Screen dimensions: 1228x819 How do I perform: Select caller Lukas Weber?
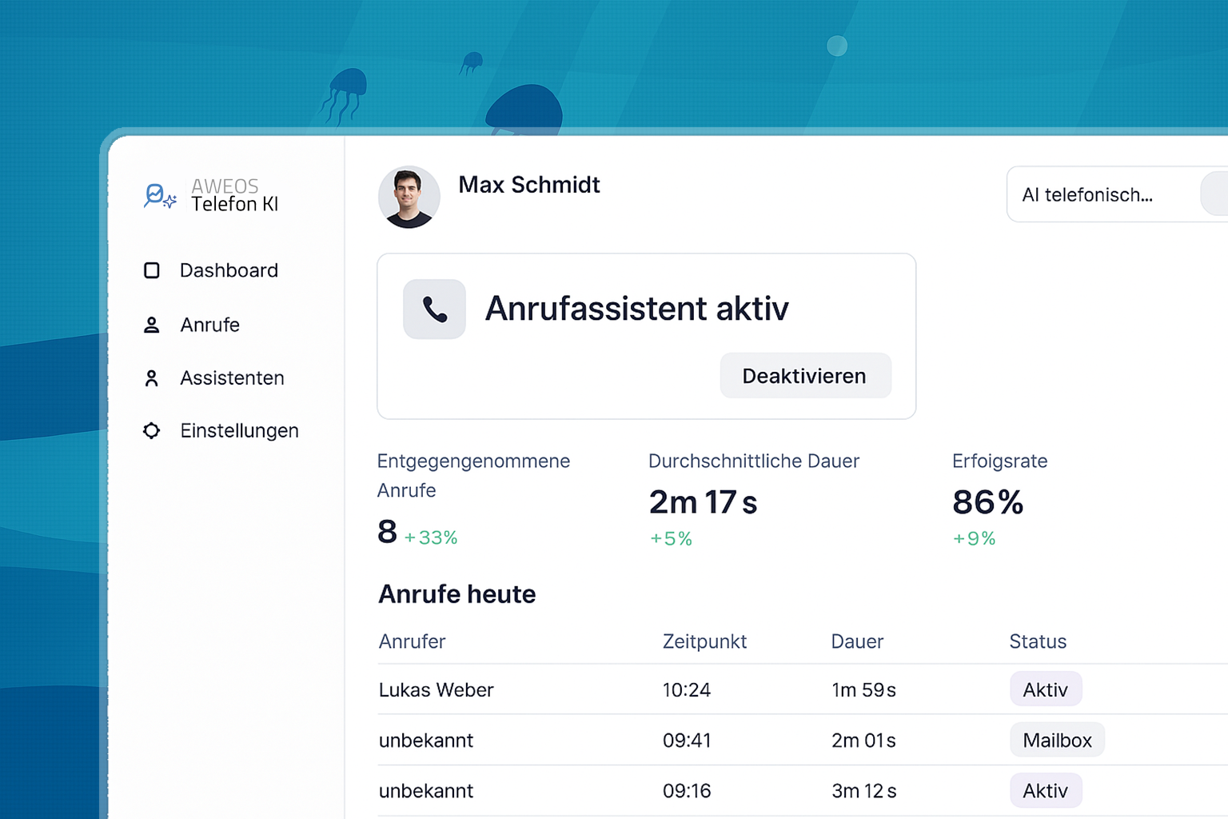pos(437,690)
